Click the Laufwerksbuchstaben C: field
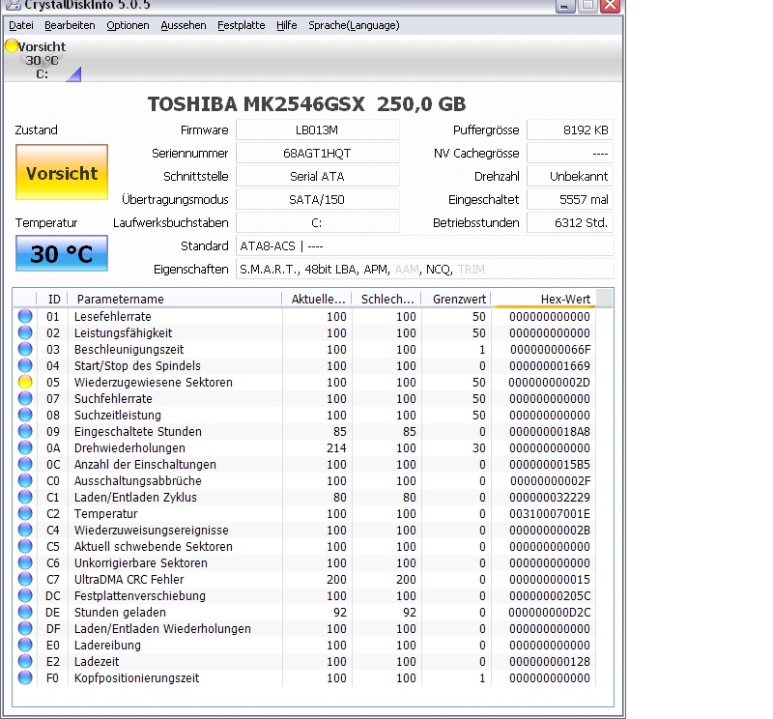 click(318, 223)
